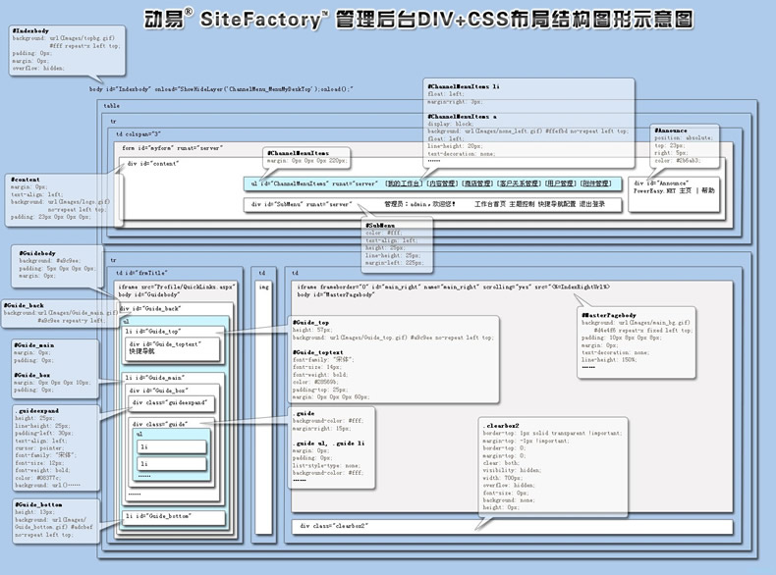Open the PowerEasy.NET 主页 link
Image resolution: width=776 pixels, height=575 pixels.
click(x=662, y=190)
